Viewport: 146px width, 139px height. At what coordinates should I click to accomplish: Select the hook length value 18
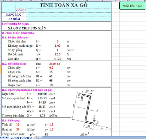pyautogui.click(x=51, y=85)
